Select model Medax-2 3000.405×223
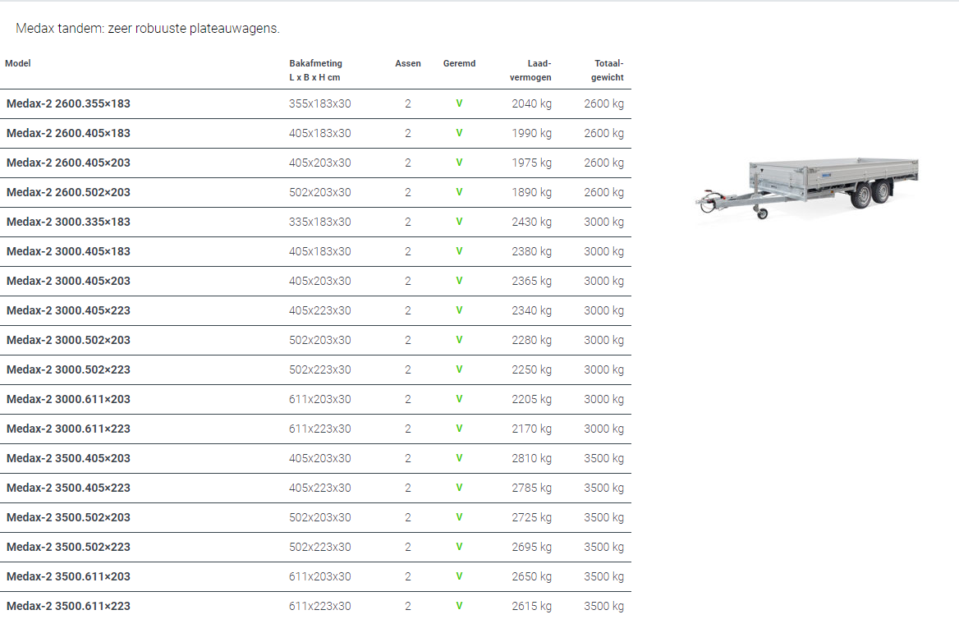This screenshot has width=959, height=633. coord(68,310)
